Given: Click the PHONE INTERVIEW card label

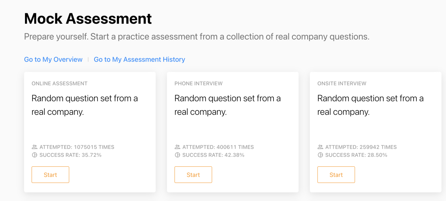Looking at the screenshot, I should (199, 84).
